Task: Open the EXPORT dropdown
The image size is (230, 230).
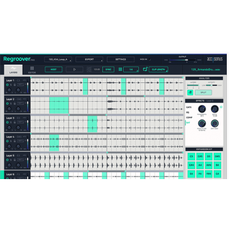Action: 89,60
